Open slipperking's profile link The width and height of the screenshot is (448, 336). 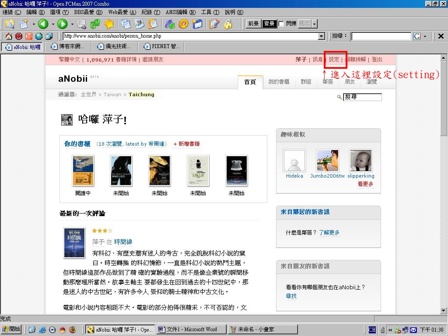tap(361, 176)
